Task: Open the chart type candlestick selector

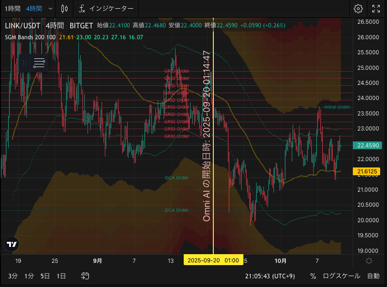Action: pos(64,9)
